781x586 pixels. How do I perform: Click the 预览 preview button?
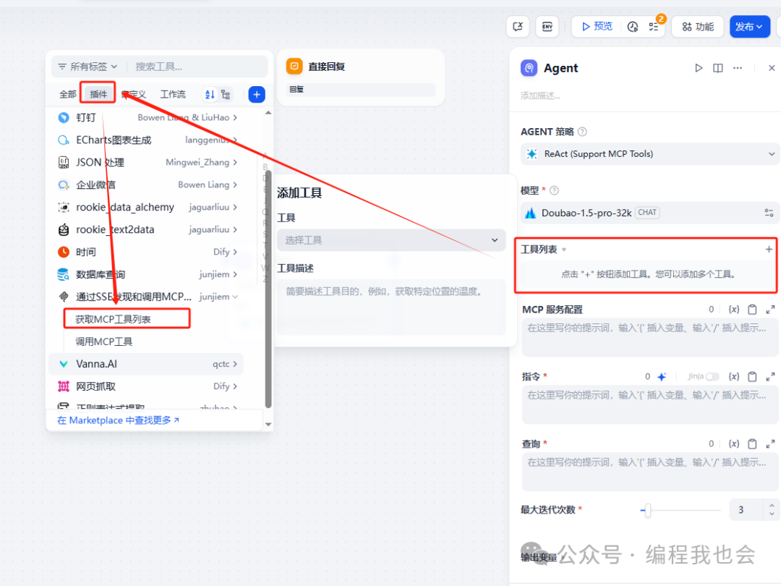pyautogui.click(x=596, y=26)
